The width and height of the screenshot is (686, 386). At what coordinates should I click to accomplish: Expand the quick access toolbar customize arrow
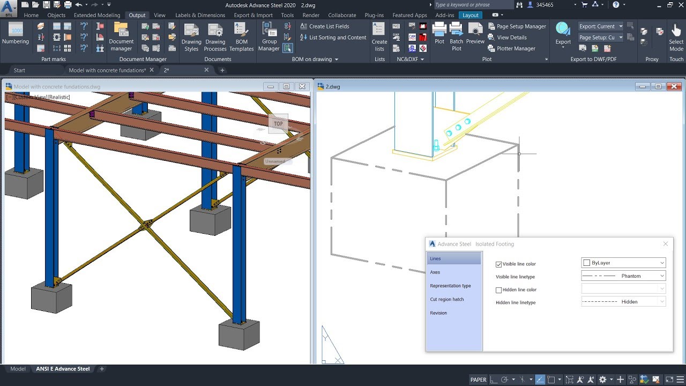pos(109,5)
